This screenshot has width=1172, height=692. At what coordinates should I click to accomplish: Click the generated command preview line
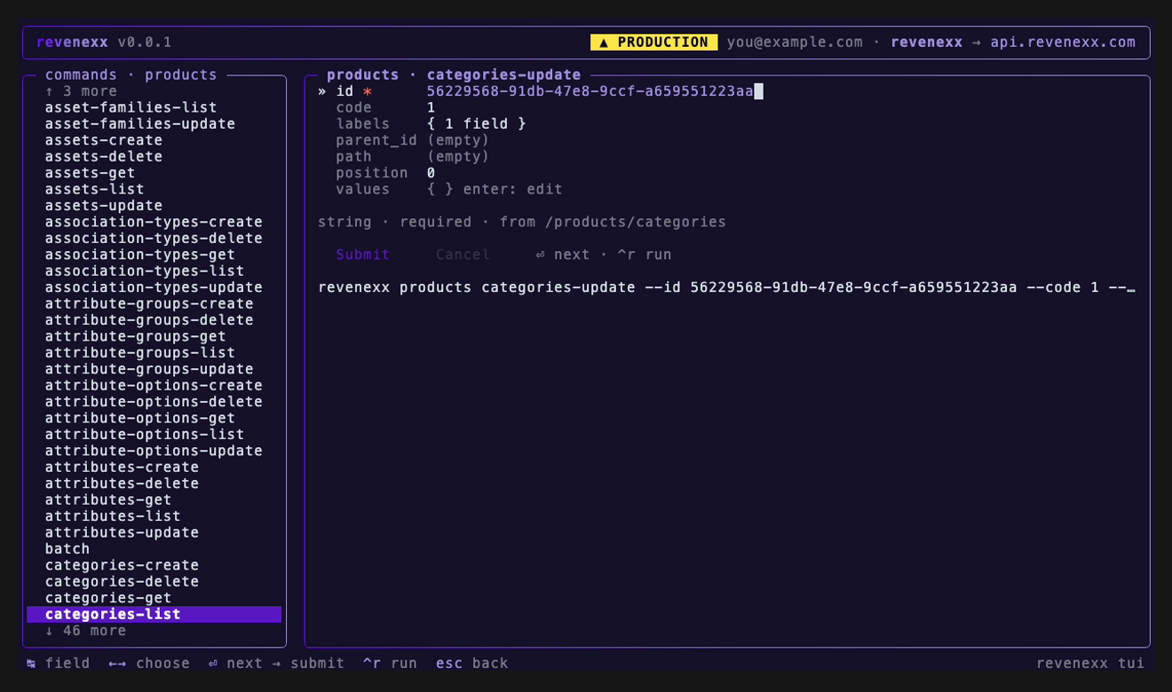click(726, 287)
